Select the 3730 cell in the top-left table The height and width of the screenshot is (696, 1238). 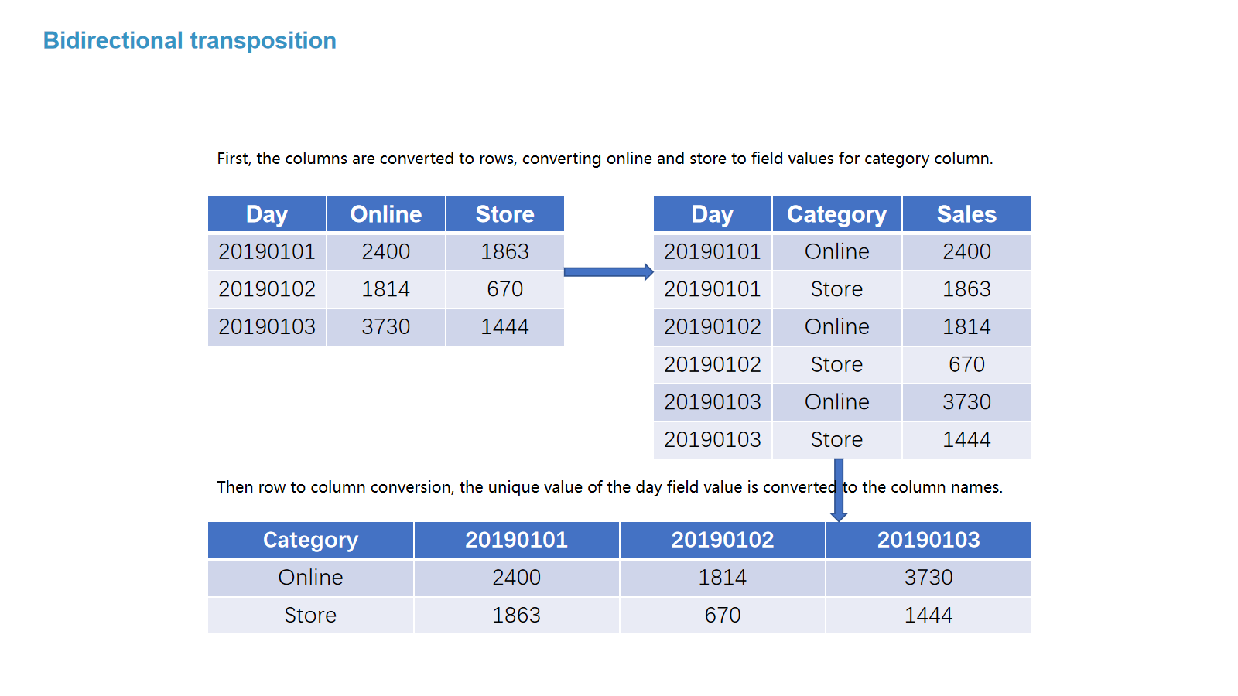click(385, 327)
